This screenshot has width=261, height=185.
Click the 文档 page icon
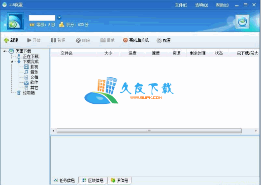point(26,77)
